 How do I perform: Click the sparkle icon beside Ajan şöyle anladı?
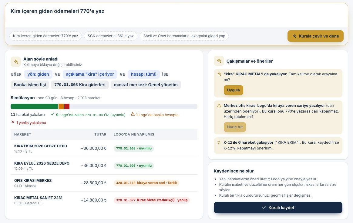(x=16, y=61)
